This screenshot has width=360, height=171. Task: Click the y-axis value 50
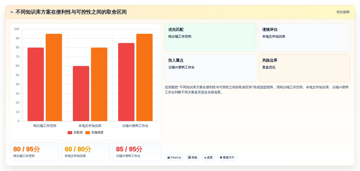(x=17, y=75)
